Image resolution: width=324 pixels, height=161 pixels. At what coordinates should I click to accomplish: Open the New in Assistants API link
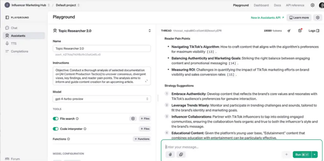(x=267, y=18)
